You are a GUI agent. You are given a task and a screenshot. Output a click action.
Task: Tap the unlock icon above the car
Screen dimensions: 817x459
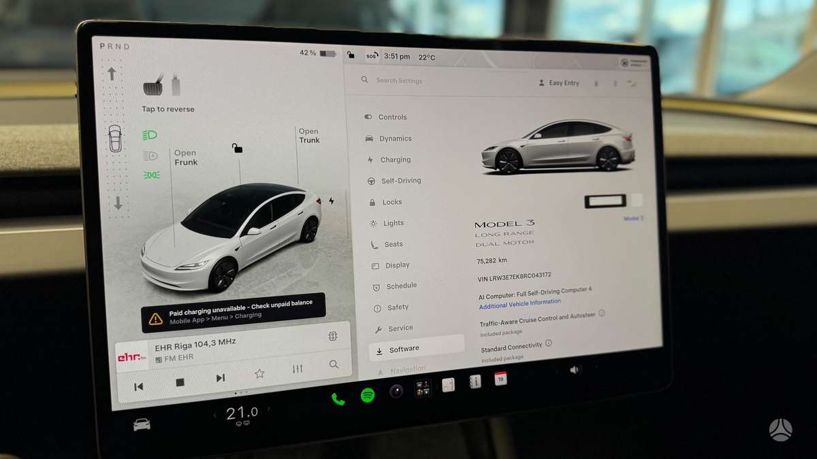click(237, 148)
